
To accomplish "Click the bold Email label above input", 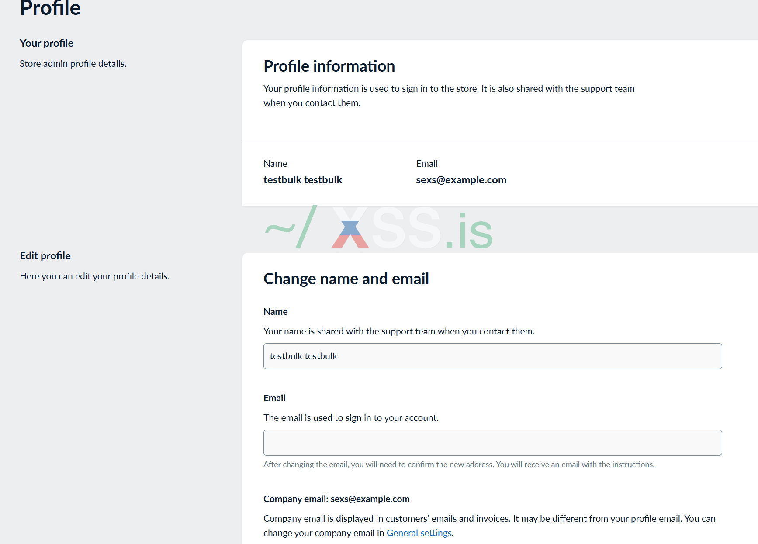I will [274, 398].
